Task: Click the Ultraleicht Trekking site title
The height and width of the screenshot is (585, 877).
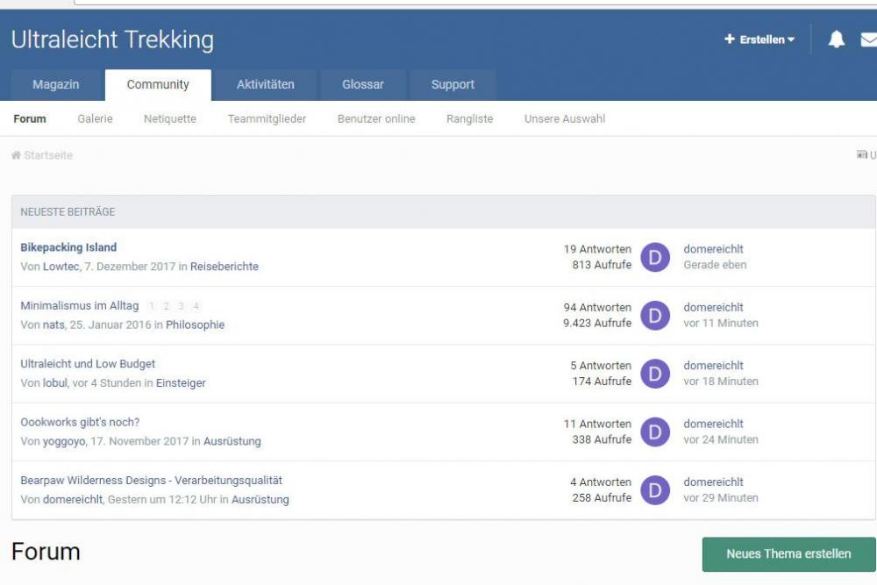Action: click(x=112, y=39)
